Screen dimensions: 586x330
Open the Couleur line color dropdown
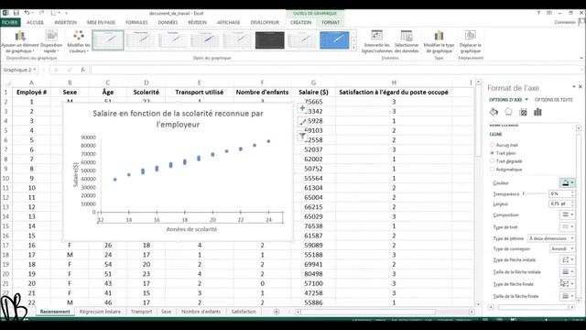[x=568, y=182]
